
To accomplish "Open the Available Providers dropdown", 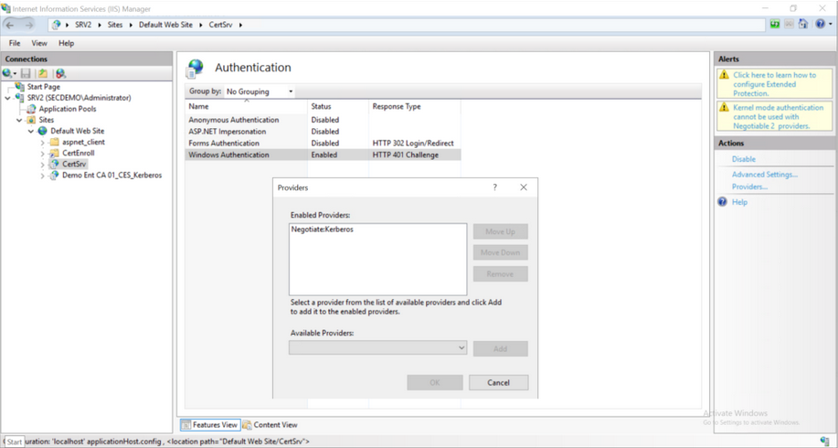I will tap(377, 348).
